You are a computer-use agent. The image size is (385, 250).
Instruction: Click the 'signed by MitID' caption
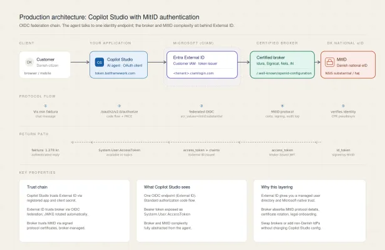click(343, 154)
